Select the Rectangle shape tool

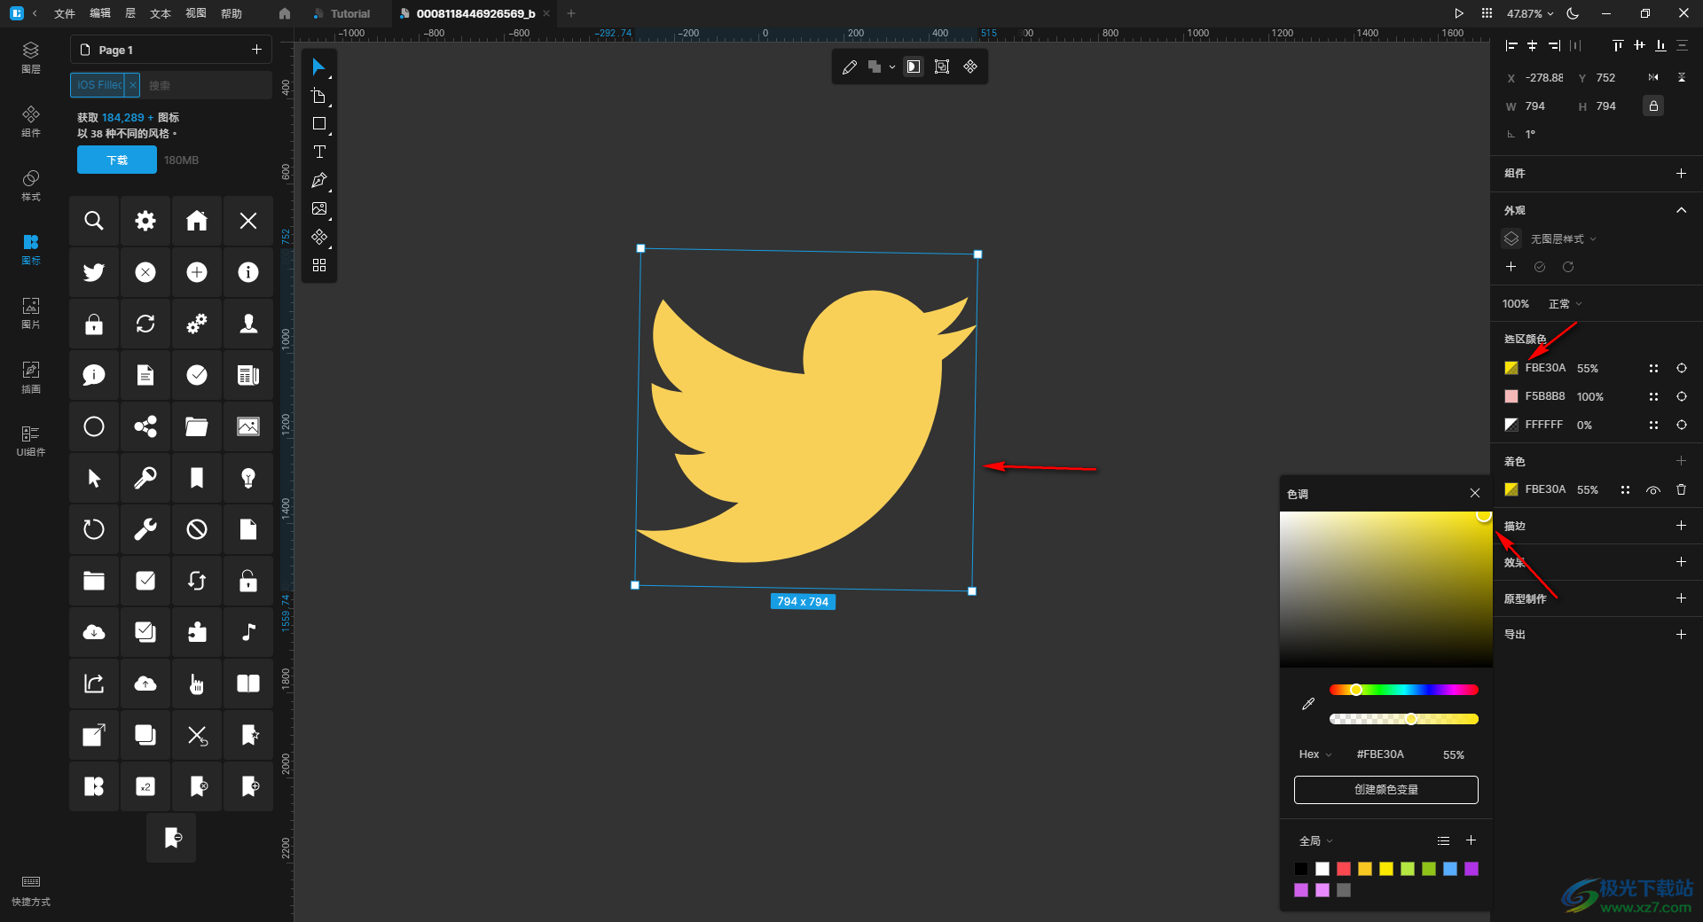click(318, 124)
